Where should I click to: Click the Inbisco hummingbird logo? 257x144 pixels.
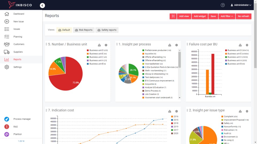(12, 5)
